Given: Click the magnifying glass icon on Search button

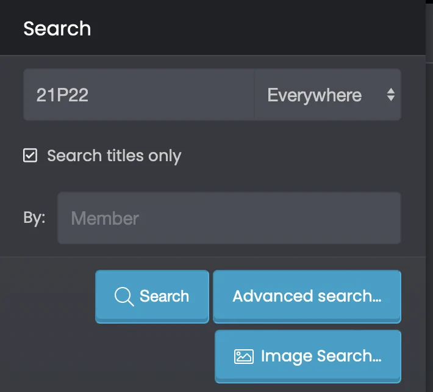Looking at the screenshot, I should (x=124, y=297).
